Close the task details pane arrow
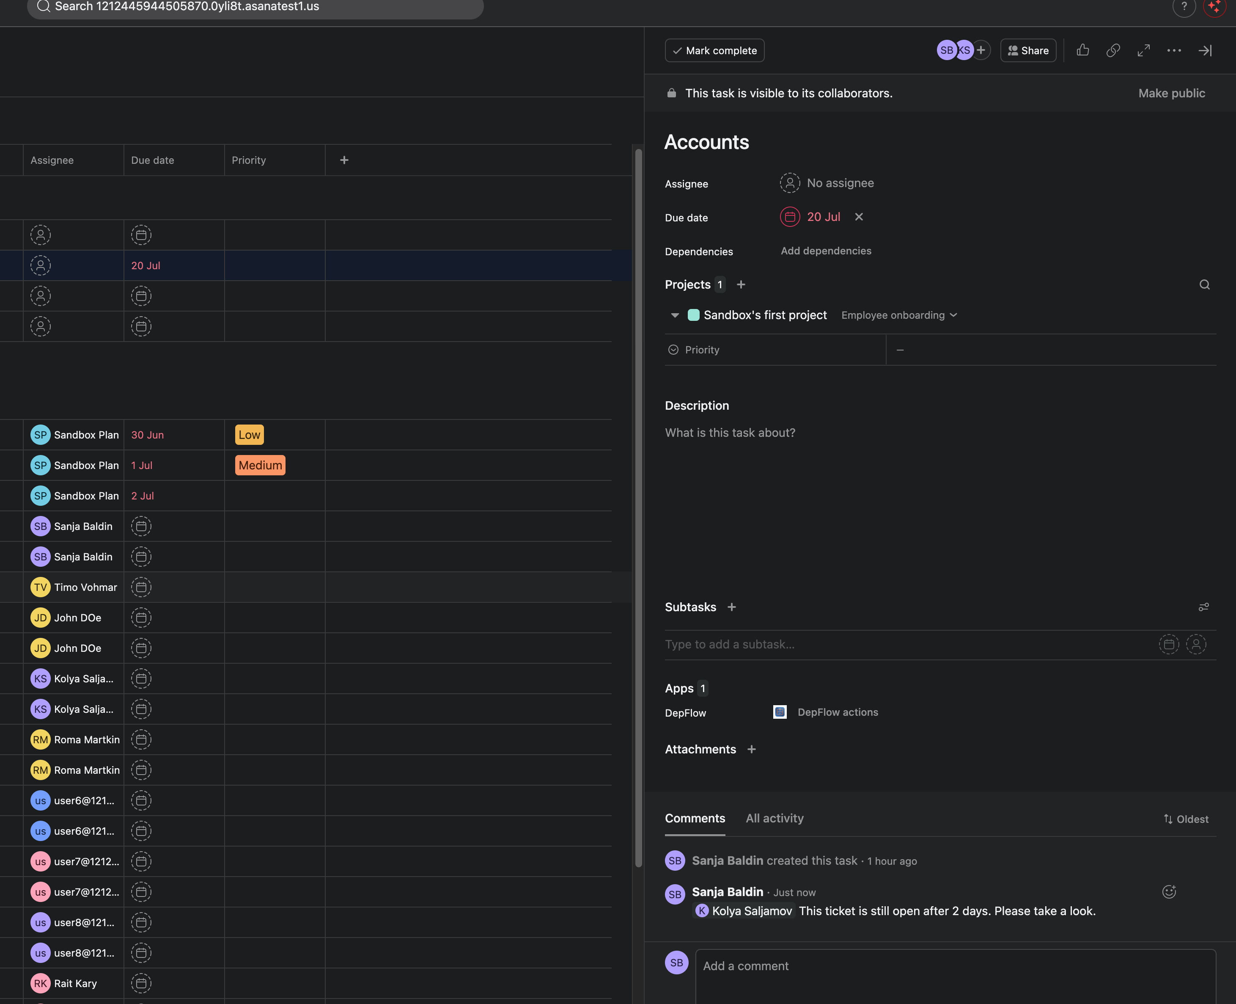This screenshot has height=1004, width=1236. click(1205, 50)
